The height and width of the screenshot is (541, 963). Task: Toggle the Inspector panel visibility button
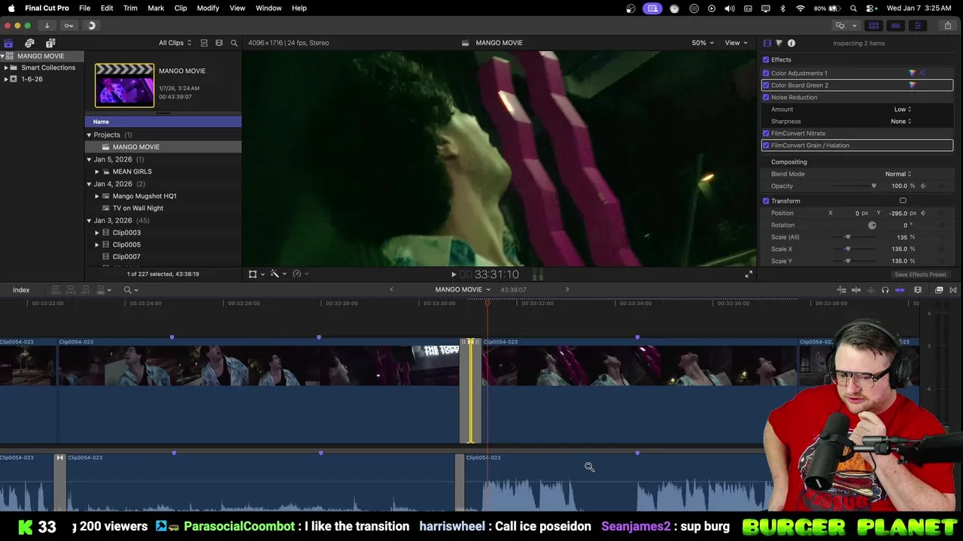[917, 26]
